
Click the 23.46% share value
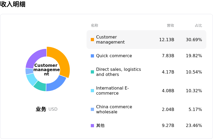click(x=194, y=125)
